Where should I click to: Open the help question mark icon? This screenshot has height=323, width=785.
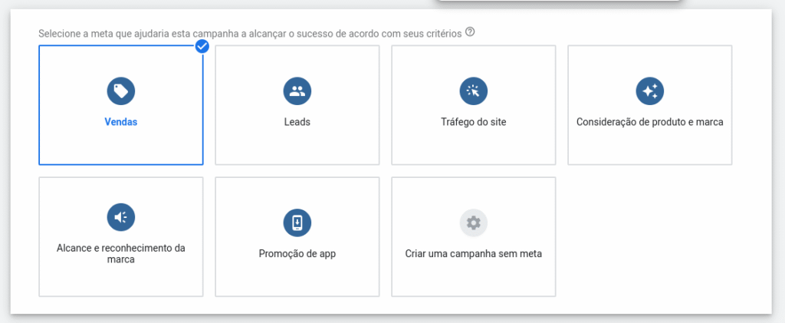pyautogui.click(x=470, y=32)
